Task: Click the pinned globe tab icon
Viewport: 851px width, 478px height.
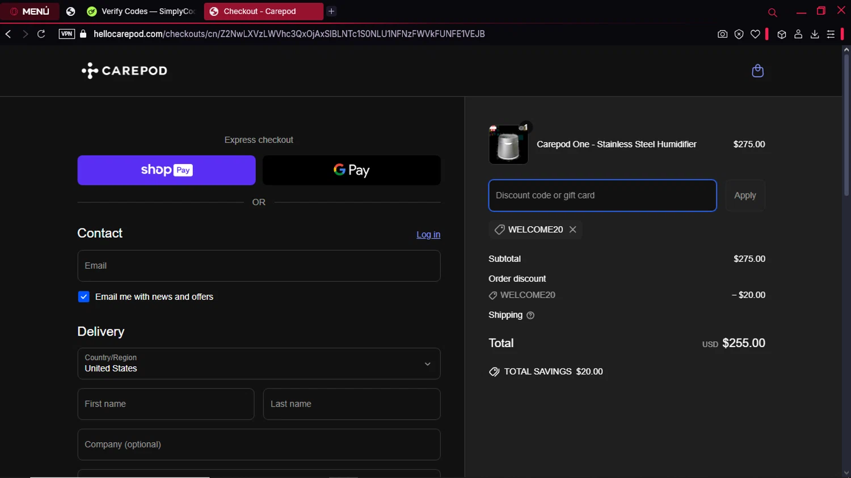Action: 71,11
